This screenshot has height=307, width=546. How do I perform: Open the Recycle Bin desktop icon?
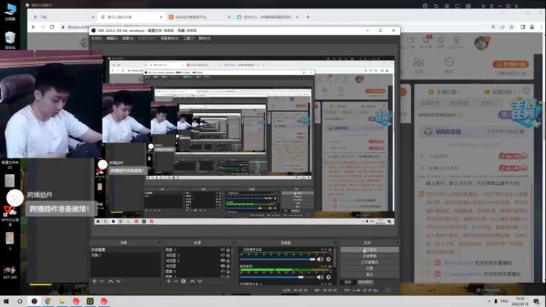point(10,40)
